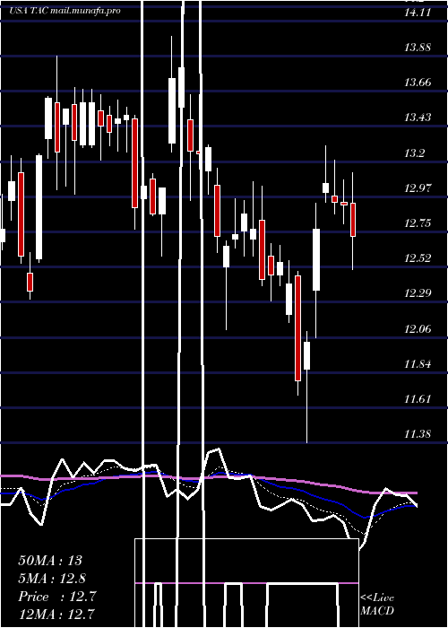
Task: Select the 13.66 price axis label
Action: [418, 83]
